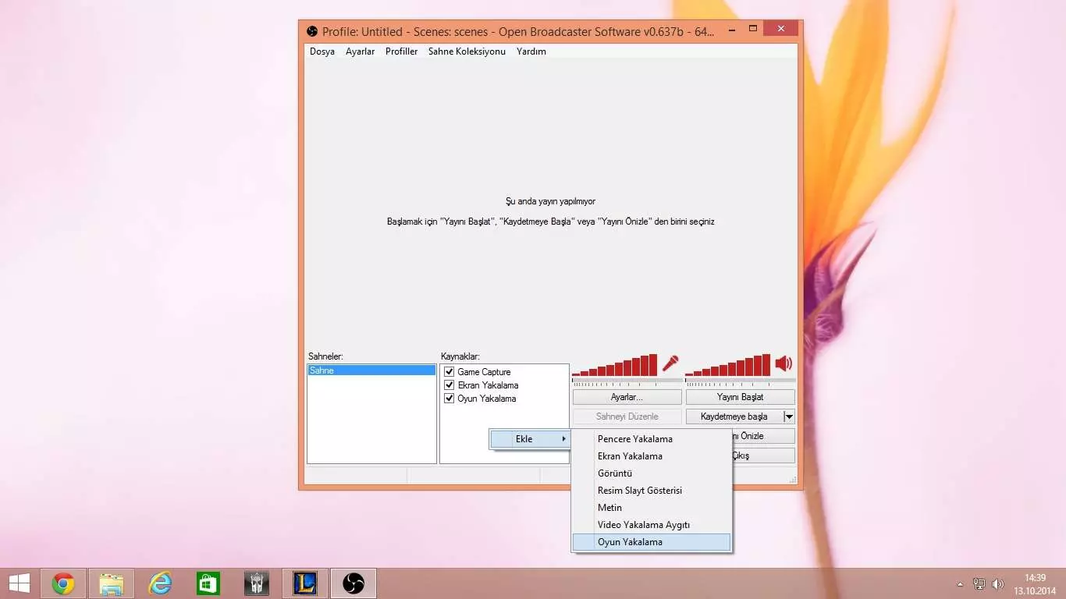1066x599 pixels.
Task: Choose Pencere Yakalama from the submenu
Action: (652, 439)
